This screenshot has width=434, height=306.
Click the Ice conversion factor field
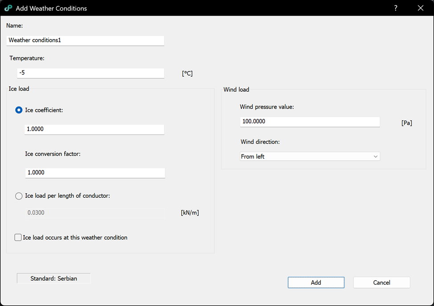click(x=95, y=172)
